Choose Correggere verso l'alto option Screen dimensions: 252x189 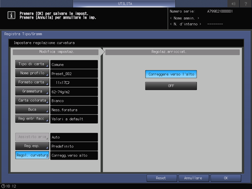pyautogui.click(x=171, y=74)
